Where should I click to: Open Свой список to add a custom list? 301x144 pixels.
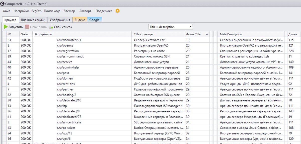61,27
